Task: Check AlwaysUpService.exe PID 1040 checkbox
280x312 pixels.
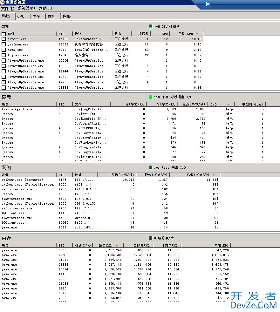Action: [3, 77]
